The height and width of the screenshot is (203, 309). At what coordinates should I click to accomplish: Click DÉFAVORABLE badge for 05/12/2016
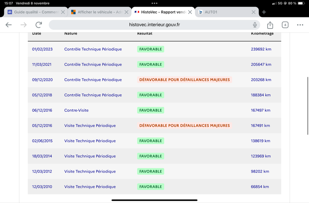coord(185,125)
